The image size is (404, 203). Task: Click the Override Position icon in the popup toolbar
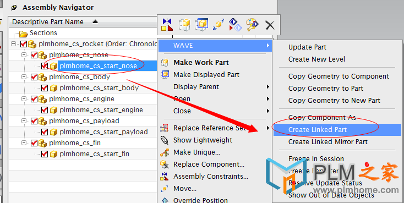(236, 25)
